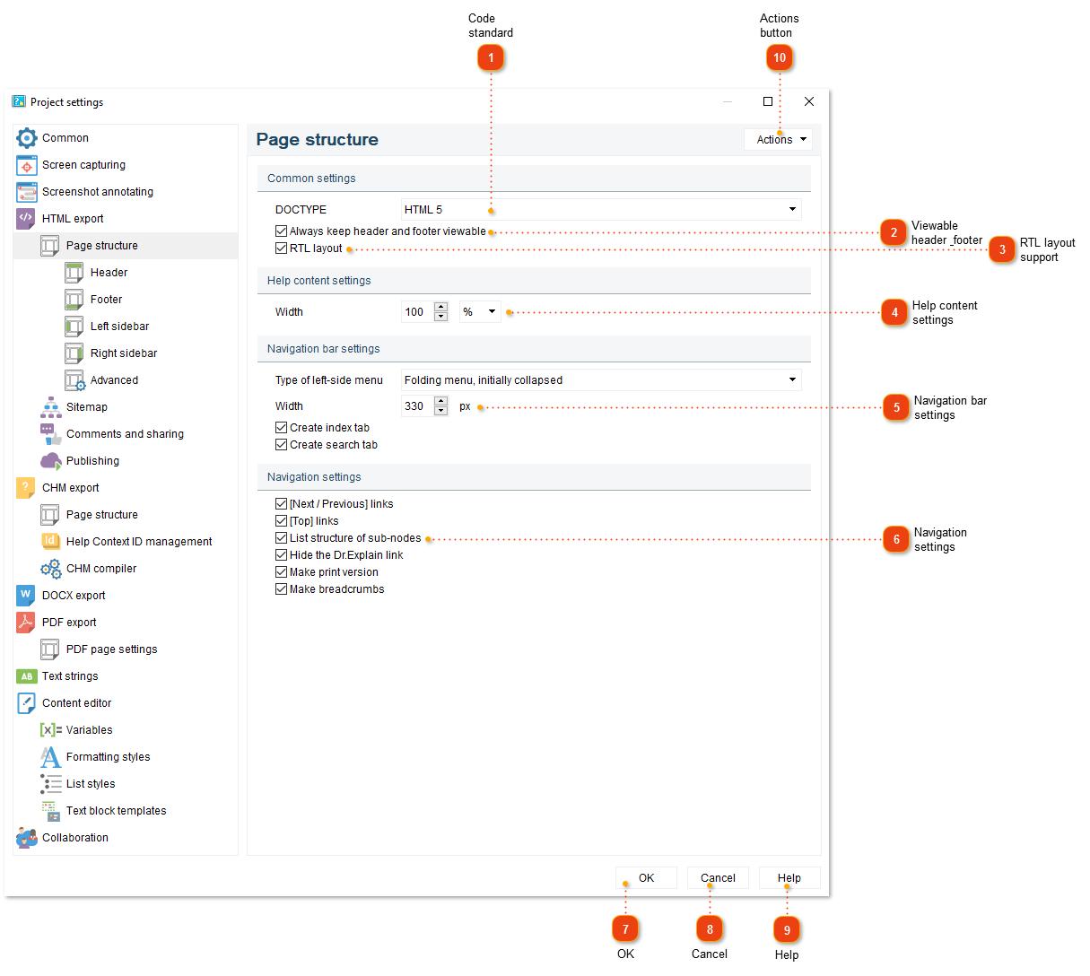1090x976 pixels.
Task: Maximize the Project settings window
Action: [768, 101]
